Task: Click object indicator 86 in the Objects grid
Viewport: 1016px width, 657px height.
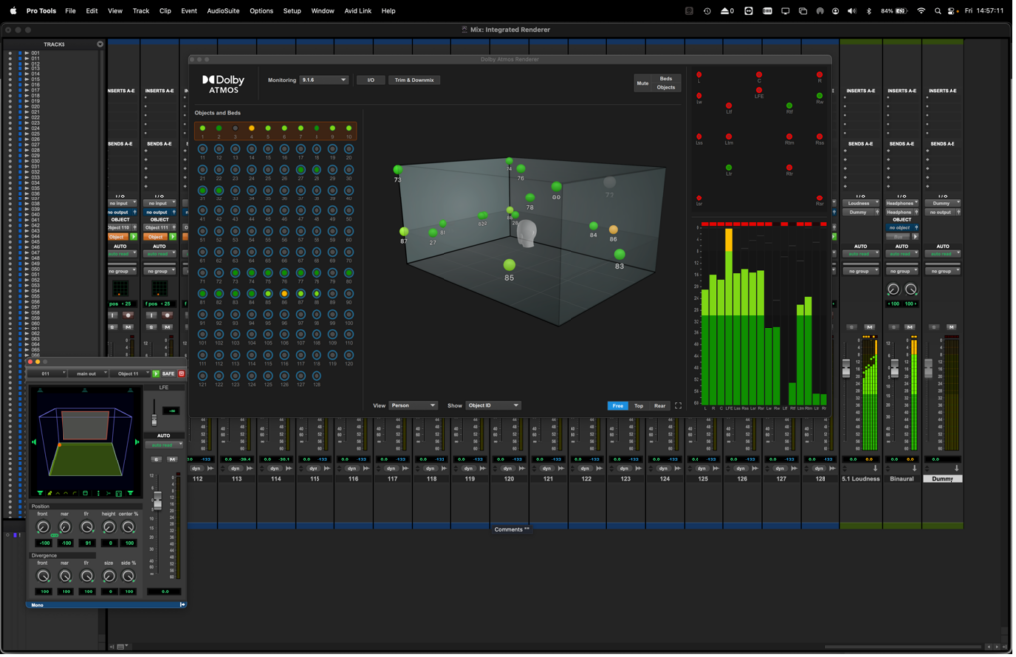Action: point(284,294)
